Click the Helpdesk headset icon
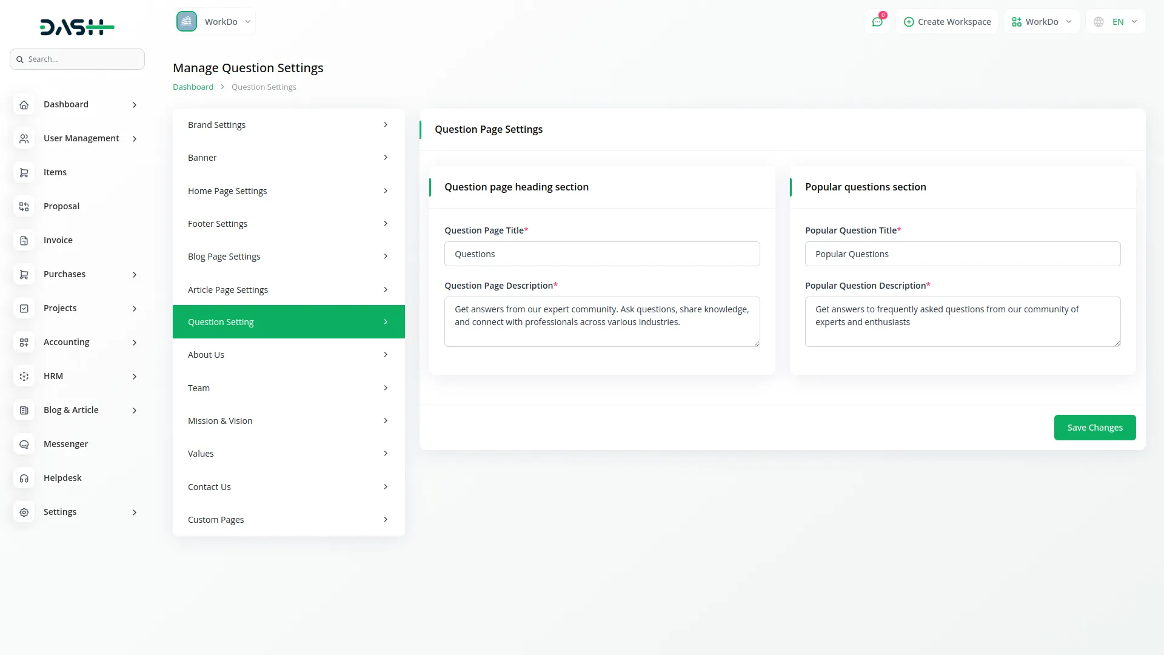Image resolution: width=1164 pixels, height=655 pixels. click(x=24, y=479)
